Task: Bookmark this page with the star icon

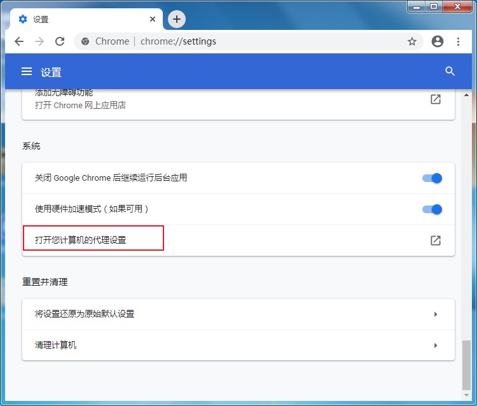Action: click(x=412, y=41)
